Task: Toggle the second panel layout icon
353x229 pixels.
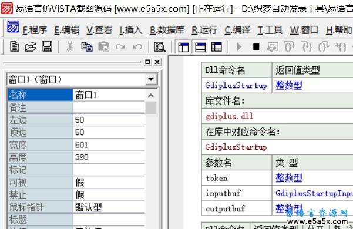Action: (x=200, y=47)
